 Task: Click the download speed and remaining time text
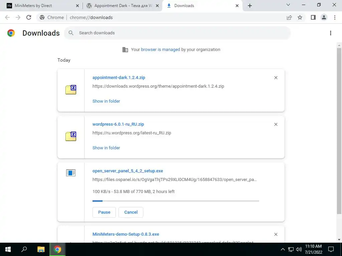coord(133,192)
